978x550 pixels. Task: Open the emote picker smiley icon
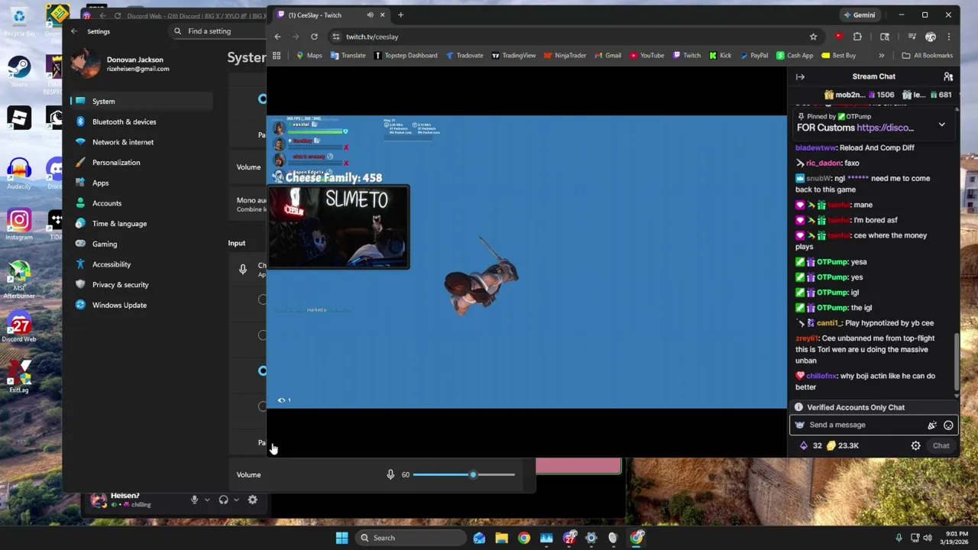pos(948,425)
